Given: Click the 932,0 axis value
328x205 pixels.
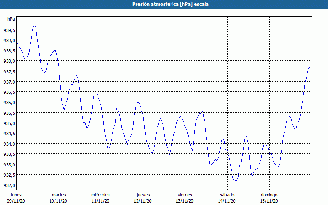Looking at the screenshot, I should pos(9,186).
